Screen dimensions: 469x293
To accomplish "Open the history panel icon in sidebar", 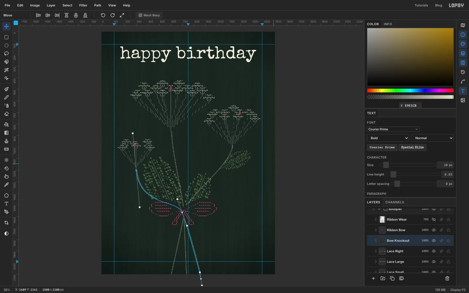I will pyautogui.click(x=463, y=72).
